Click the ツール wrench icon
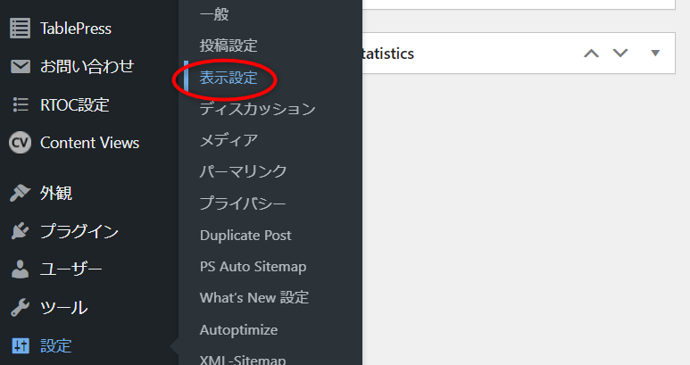This screenshot has width=690, height=365. (21, 307)
